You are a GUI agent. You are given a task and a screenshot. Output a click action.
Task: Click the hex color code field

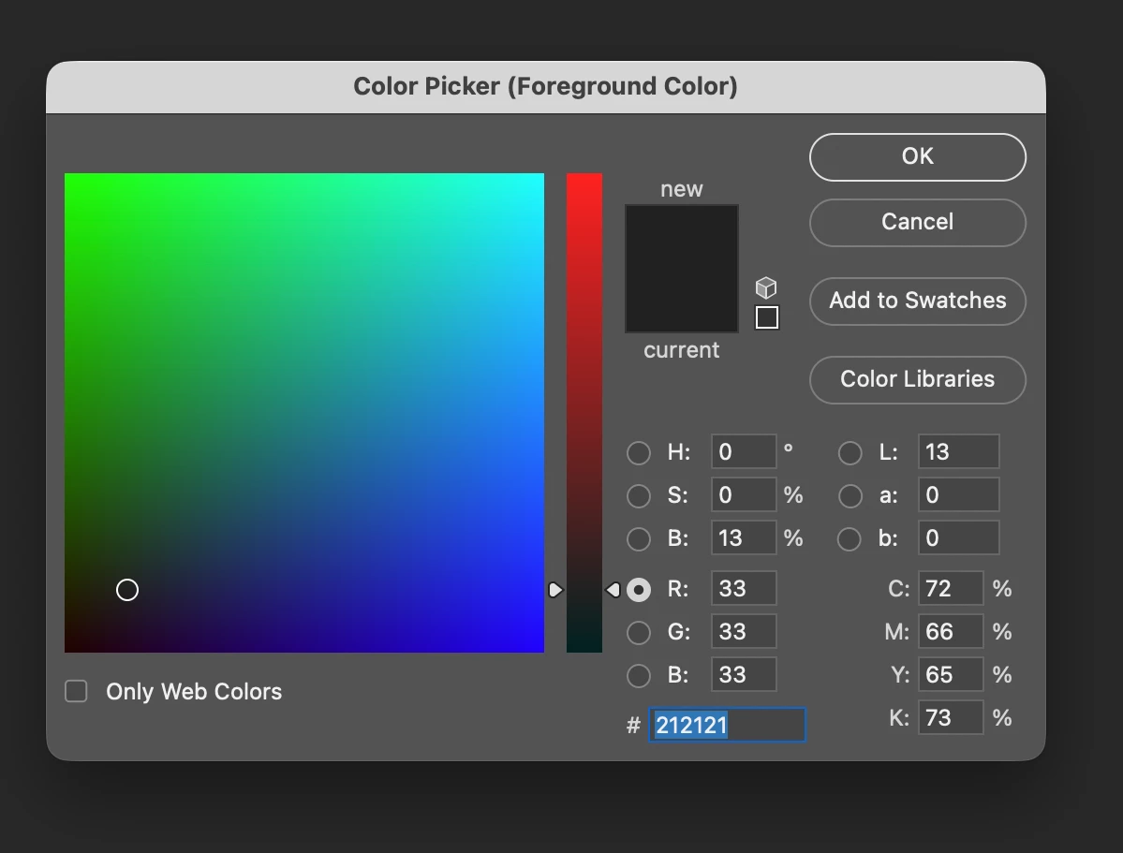727,725
